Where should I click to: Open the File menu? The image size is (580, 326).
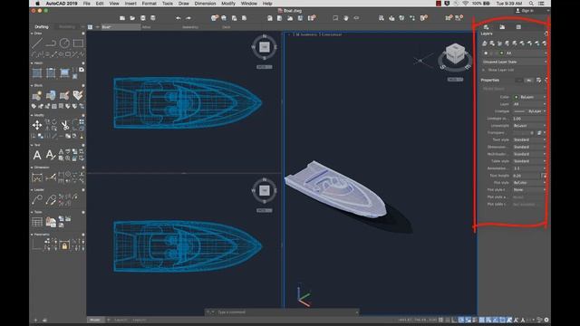coord(87,4)
